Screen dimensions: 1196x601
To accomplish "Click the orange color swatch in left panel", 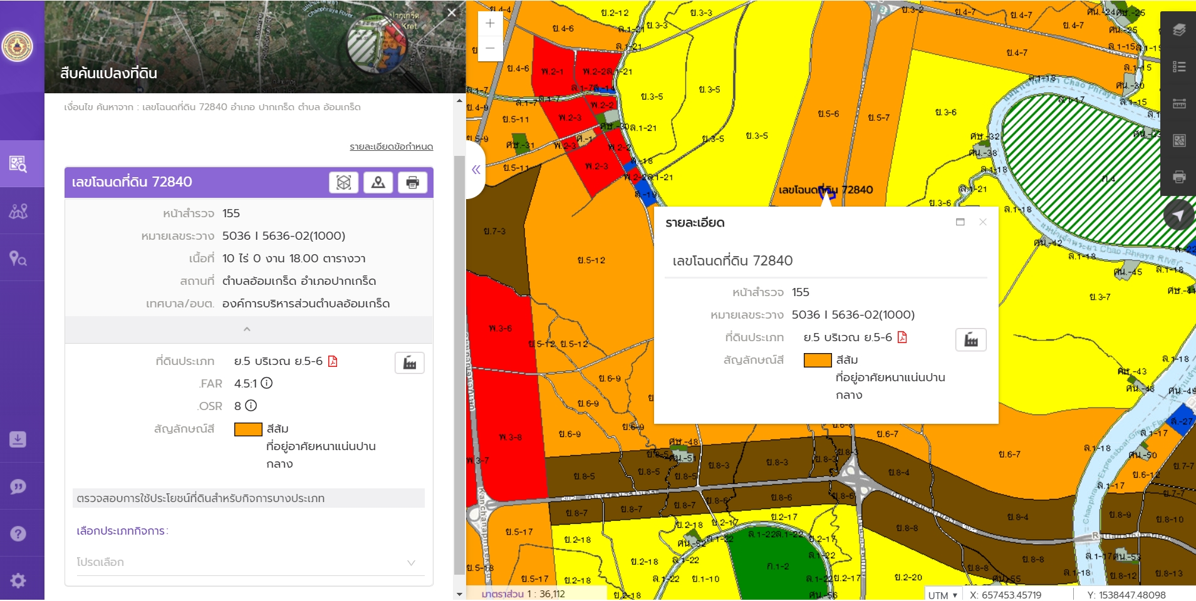I will coord(247,429).
